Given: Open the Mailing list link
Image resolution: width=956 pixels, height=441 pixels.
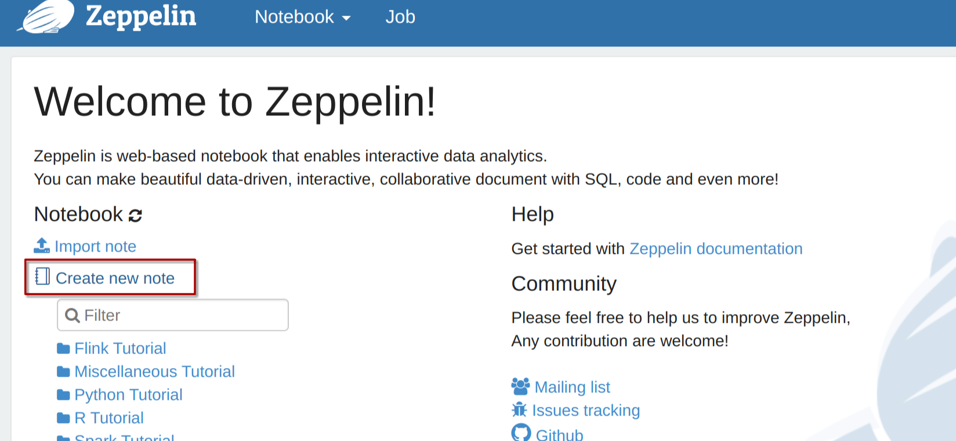Looking at the screenshot, I should point(572,387).
